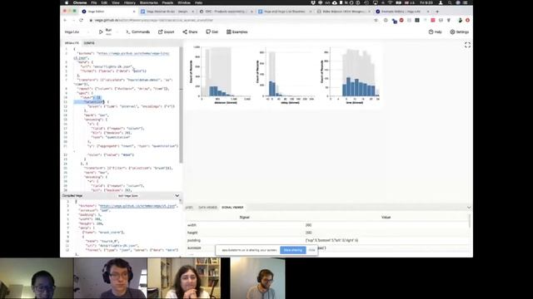Open Spotlight search in the menu bar

pos(450,2)
